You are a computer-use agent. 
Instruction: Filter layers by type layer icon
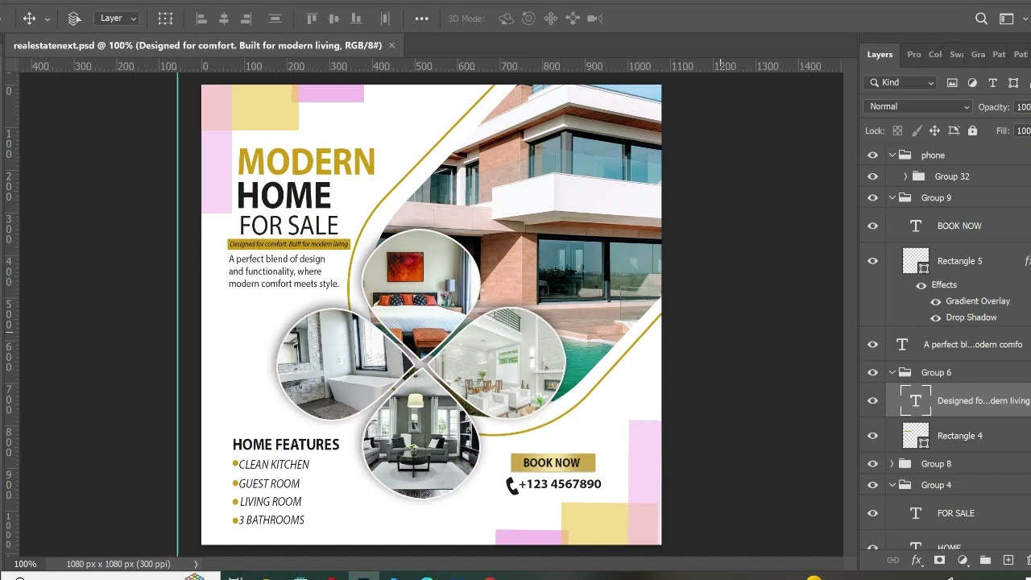(x=992, y=83)
